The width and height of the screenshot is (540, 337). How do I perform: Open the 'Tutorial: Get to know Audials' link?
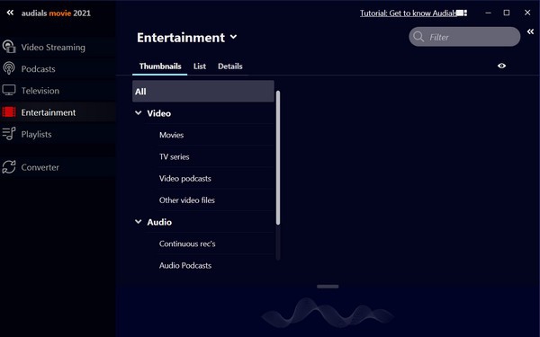(x=409, y=13)
